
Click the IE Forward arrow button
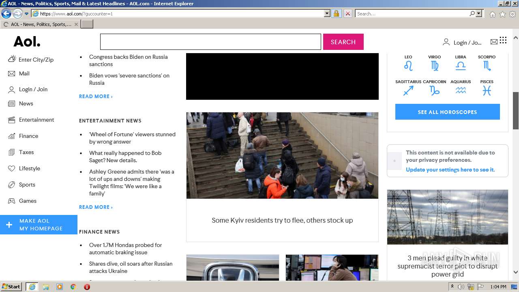(17, 13)
